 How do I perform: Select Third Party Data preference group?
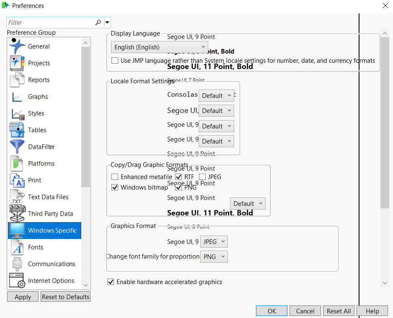tap(50, 214)
